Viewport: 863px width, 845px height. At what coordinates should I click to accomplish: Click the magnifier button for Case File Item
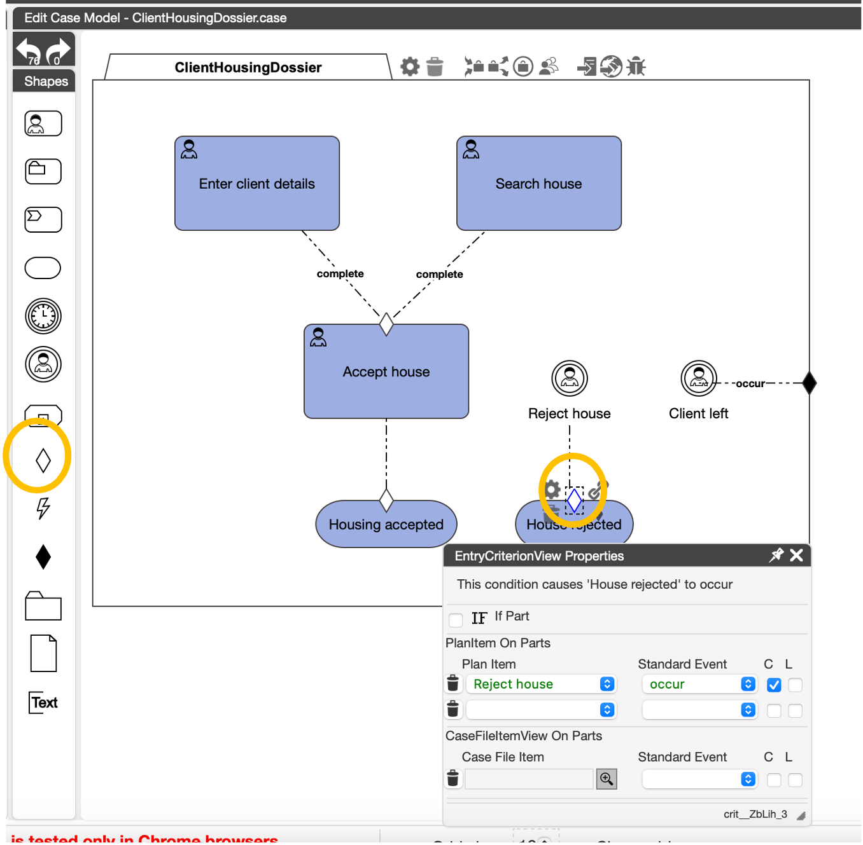point(607,779)
